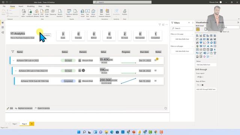Click the Replace scorecard button
Screen dimensions: 240x135
[24, 108]
